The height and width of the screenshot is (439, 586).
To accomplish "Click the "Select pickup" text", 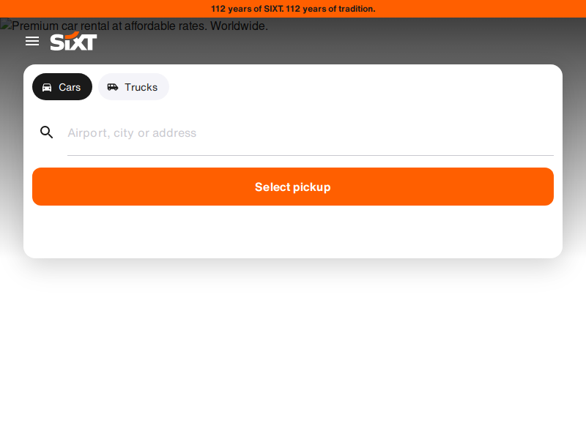I will pos(292,187).
